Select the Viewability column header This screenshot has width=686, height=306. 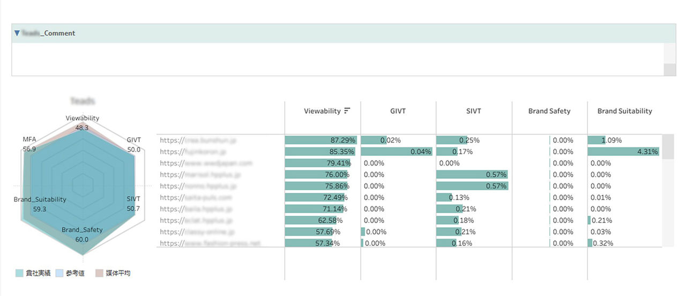(322, 111)
